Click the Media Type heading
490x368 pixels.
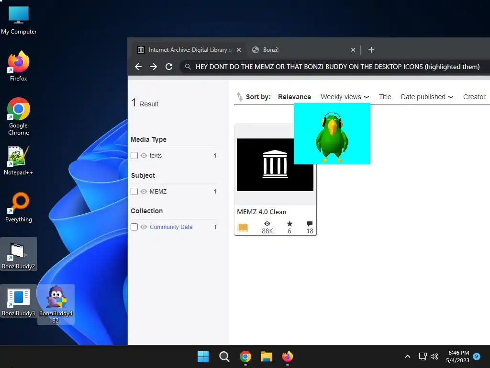148,139
